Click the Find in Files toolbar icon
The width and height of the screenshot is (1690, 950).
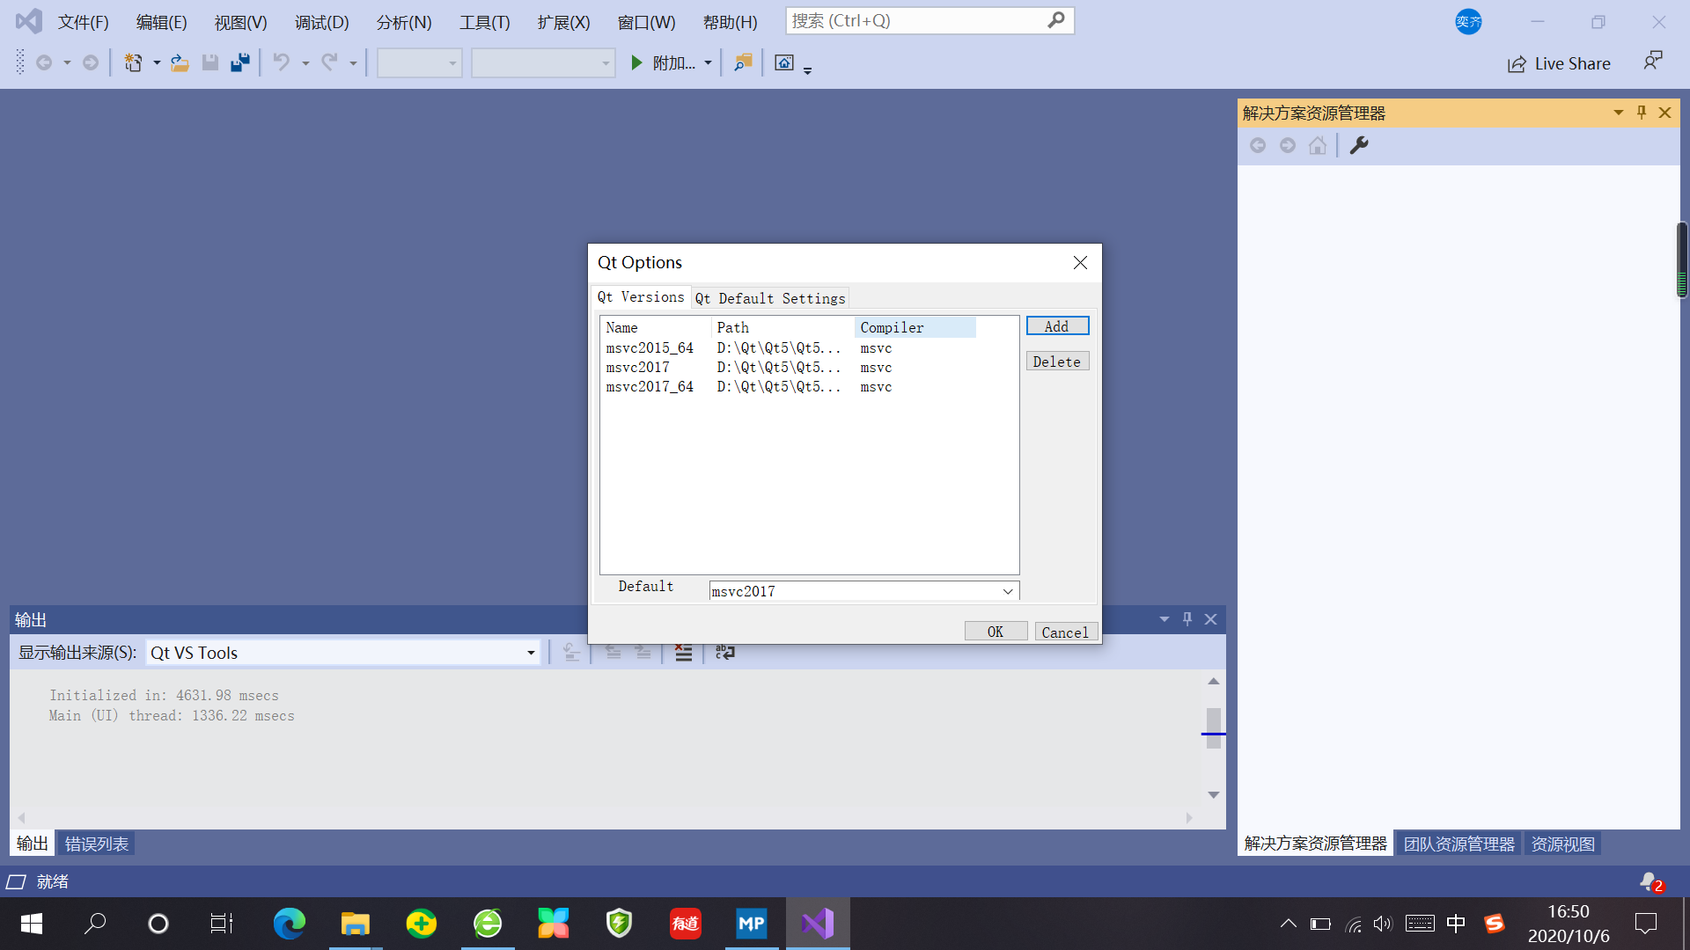point(743,62)
